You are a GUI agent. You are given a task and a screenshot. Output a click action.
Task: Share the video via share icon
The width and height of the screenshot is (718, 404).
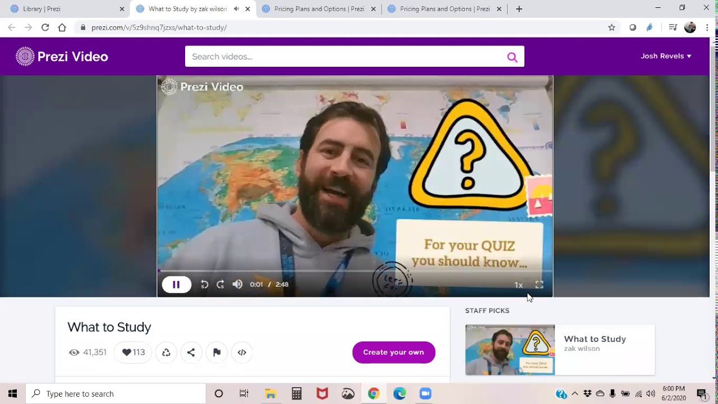click(x=191, y=352)
